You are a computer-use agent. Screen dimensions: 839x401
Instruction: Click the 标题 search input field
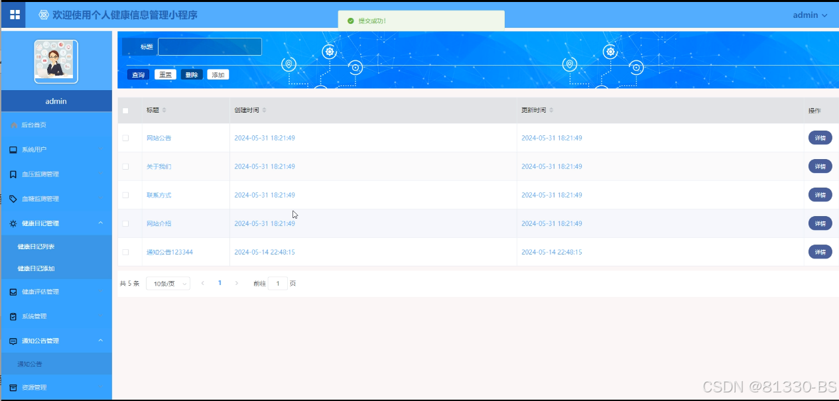210,47
